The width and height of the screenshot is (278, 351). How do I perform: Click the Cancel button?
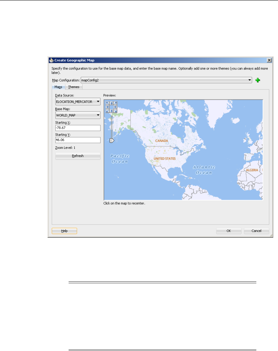(x=256, y=231)
